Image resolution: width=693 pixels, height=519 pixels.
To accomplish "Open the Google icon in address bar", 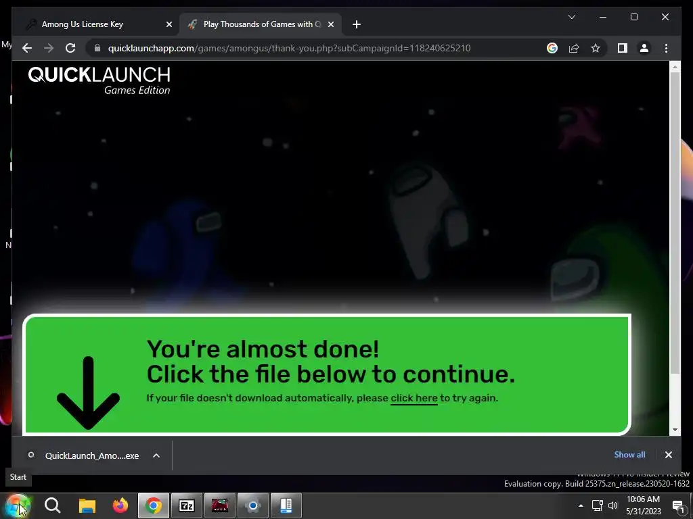I will click(552, 48).
